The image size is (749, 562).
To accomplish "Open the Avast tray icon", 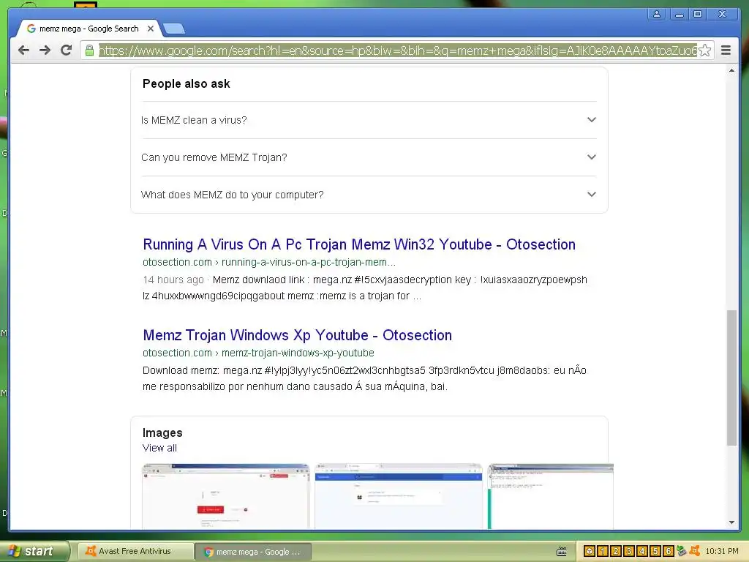I will pos(695,551).
